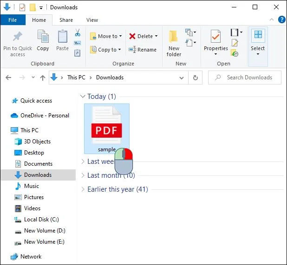The height and width of the screenshot is (265, 287).
Task: Switch to the Share ribbon tab
Action: [66, 20]
